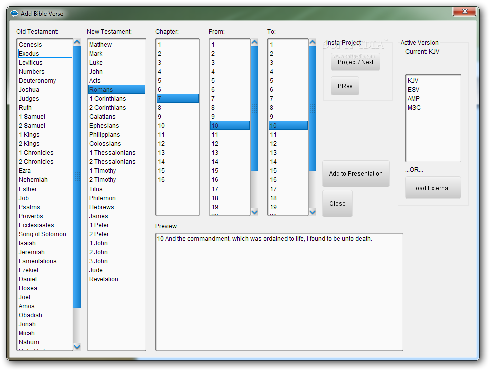Select verse 18 in To list
Image resolution: width=490 pixels, height=371 pixels.
pos(288,198)
